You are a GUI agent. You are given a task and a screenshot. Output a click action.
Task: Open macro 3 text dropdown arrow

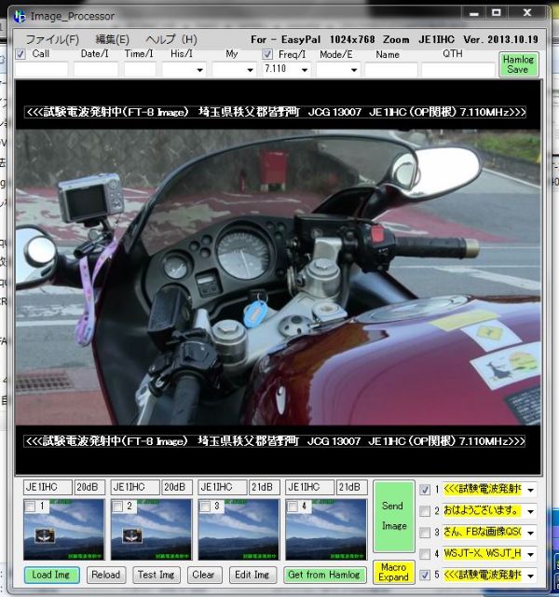pyautogui.click(x=530, y=534)
